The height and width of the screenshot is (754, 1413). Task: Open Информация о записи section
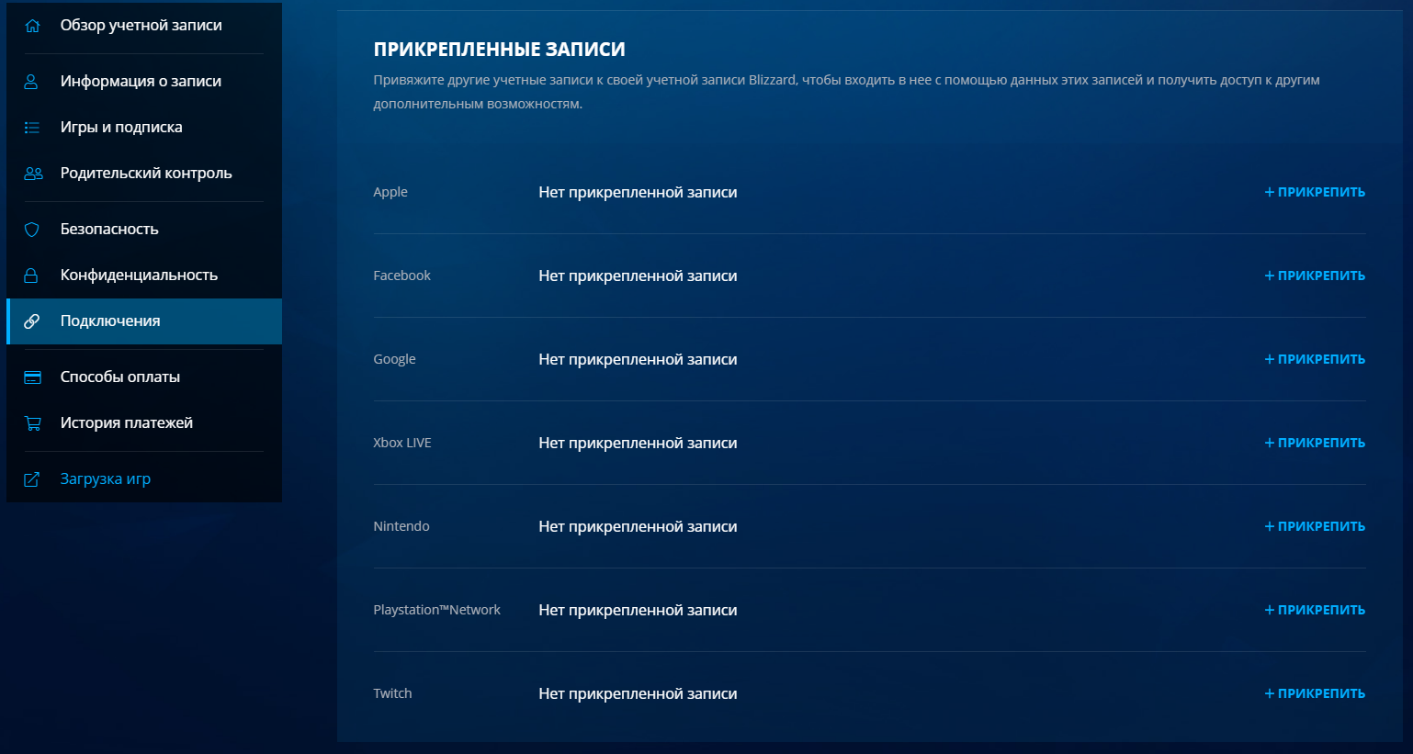[144, 82]
